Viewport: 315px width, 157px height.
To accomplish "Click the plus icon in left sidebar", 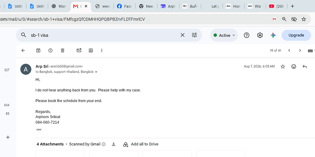I will [x=8, y=137].
